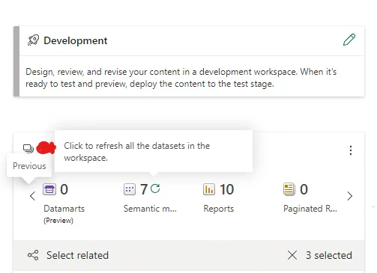Open the three-dot more options menu

pos(351,150)
